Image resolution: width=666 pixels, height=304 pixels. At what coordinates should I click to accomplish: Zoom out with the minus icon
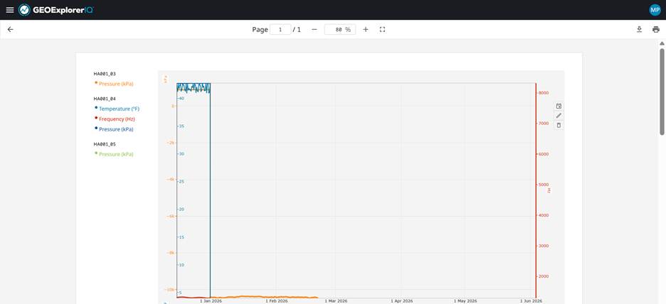pos(314,29)
